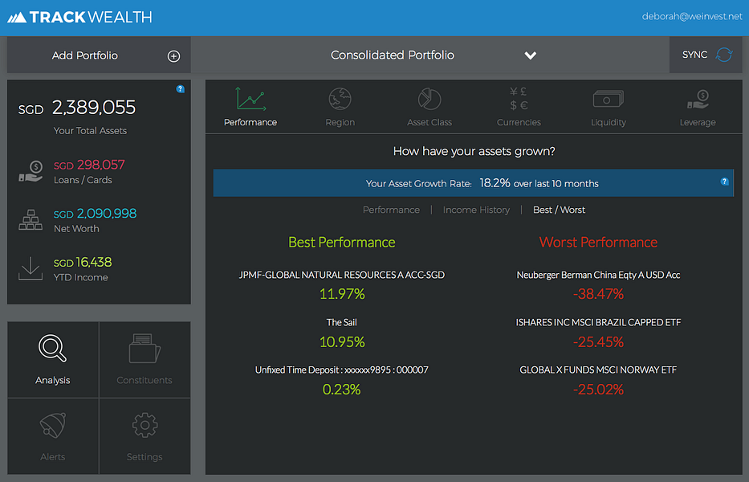
Task: Open the Consolidated Portfolio selector label
Action: click(393, 55)
